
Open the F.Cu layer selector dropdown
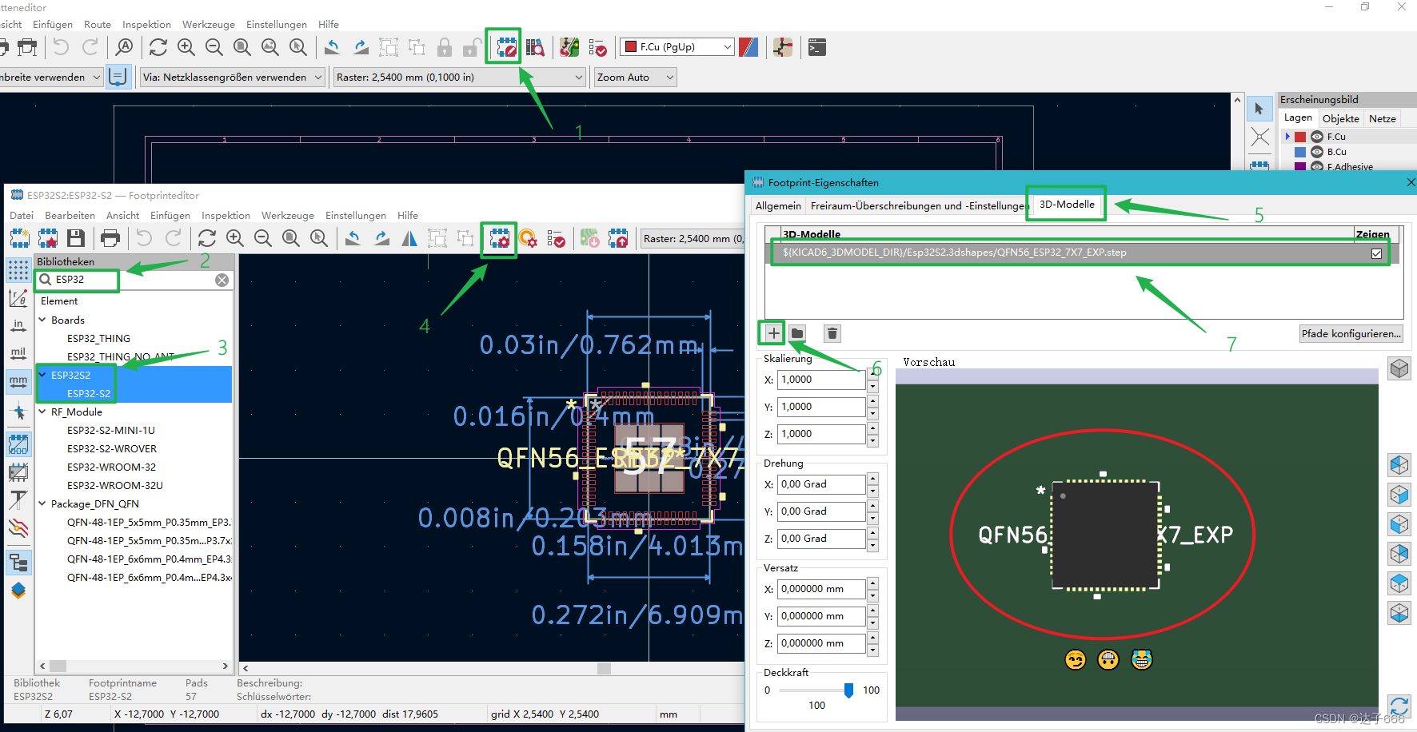tap(677, 47)
